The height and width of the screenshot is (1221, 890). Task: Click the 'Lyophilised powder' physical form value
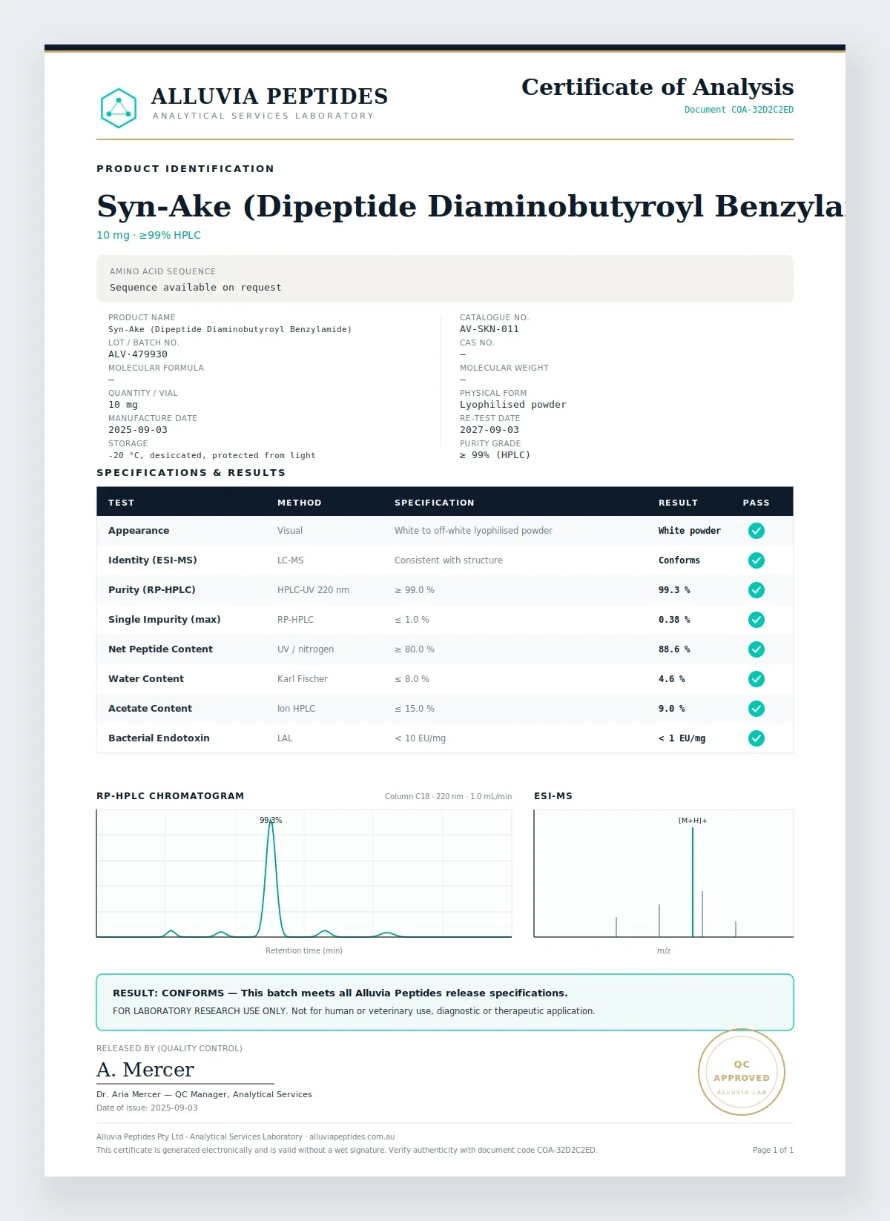(513, 405)
